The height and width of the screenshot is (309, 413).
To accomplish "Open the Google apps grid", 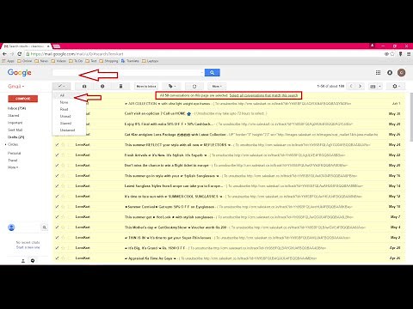I will click(378, 73).
